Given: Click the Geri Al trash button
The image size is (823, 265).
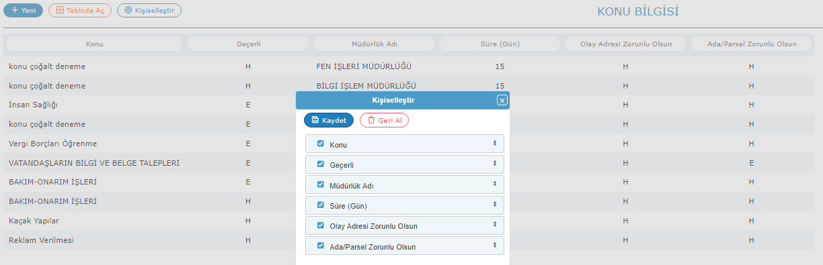Looking at the screenshot, I should [384, 120].
